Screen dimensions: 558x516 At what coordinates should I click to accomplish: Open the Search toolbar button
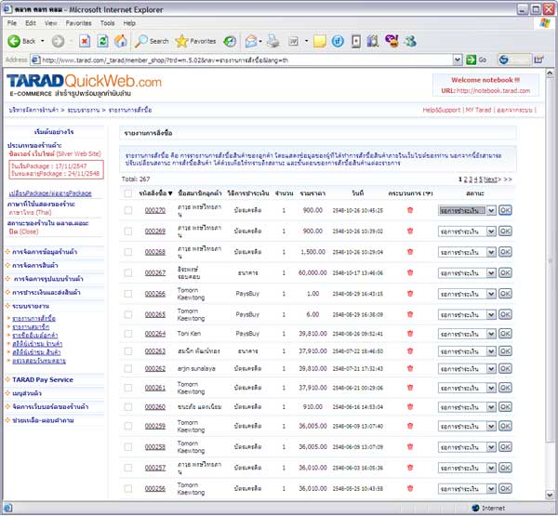[x=152, y=41]
